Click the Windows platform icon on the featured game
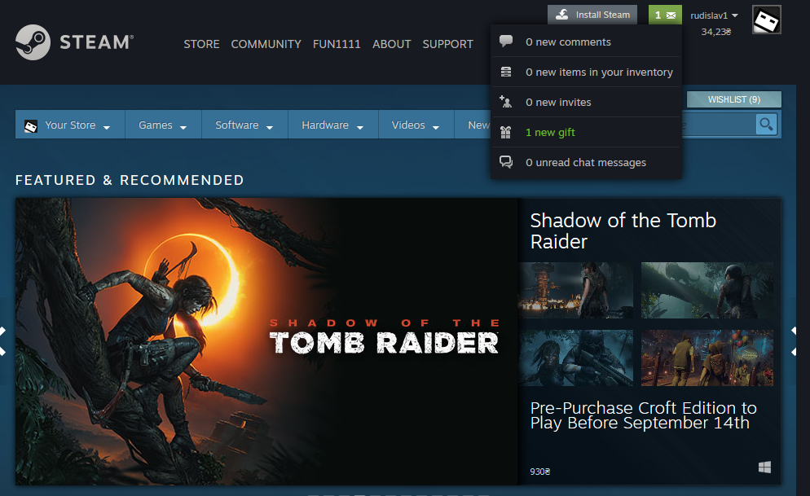 pos(764,467)
